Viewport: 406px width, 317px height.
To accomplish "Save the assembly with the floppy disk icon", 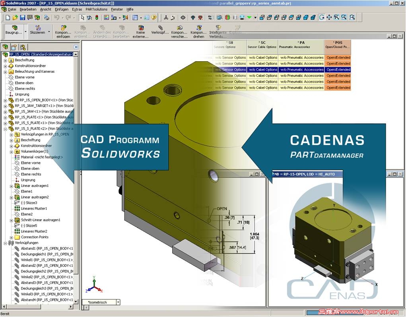I will pyautogui.click(x=23, y=18).
